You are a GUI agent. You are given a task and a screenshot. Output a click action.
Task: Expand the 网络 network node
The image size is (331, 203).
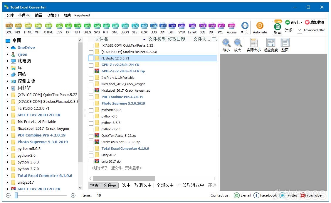tap(8, 74)
